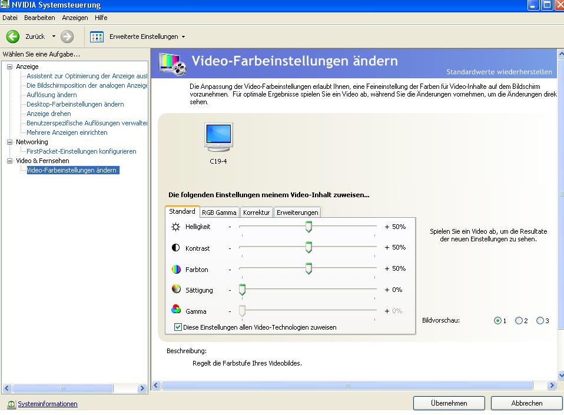Click the Sättigung plus button

coord(387,290)
